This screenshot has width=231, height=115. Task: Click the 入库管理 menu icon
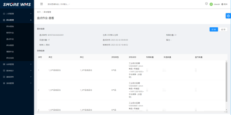pyautogui.click(x=4, y=14)
